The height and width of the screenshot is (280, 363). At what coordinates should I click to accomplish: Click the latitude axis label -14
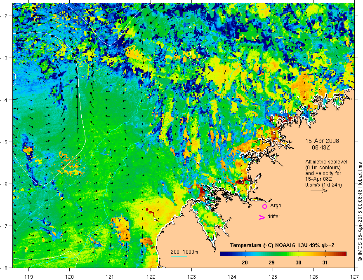tap(4, 100)
